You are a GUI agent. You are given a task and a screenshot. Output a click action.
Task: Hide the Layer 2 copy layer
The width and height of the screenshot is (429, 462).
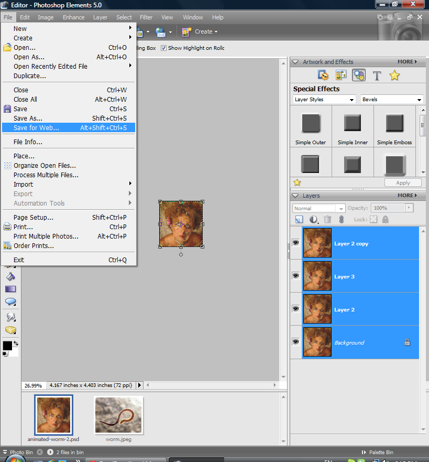(296, 243)
